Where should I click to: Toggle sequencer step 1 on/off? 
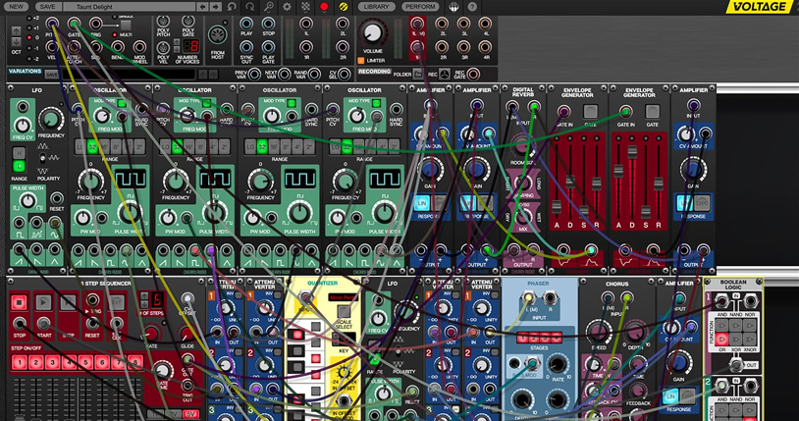click(x=18, y=363)
